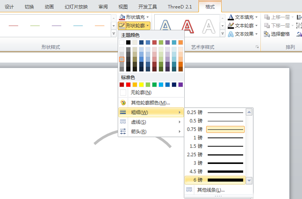Apply the blue outlined WordArt style A
Screen dimensions: 302x199
pos(165,26)
